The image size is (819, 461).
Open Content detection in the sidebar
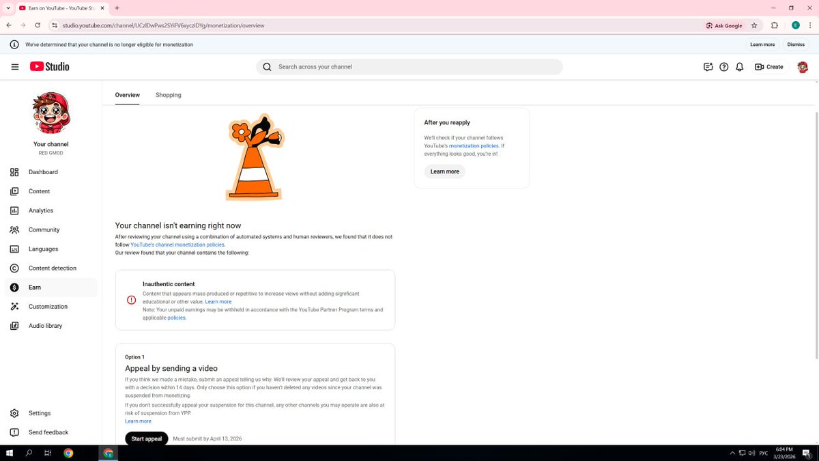point(51,268)
